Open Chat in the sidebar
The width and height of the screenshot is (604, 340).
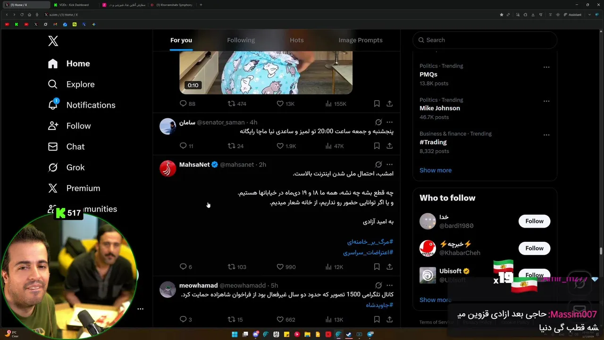(x=66, y=147)
